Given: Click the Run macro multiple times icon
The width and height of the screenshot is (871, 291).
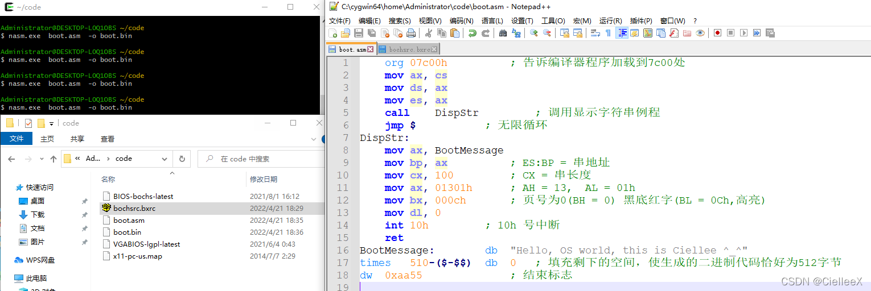Looking at the screenshot, I should (757, 33).
